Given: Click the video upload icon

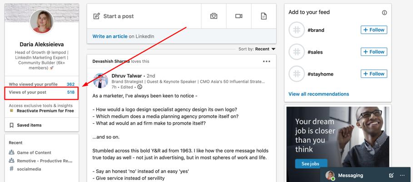Looking at the screenshot, I should (239, 16).
